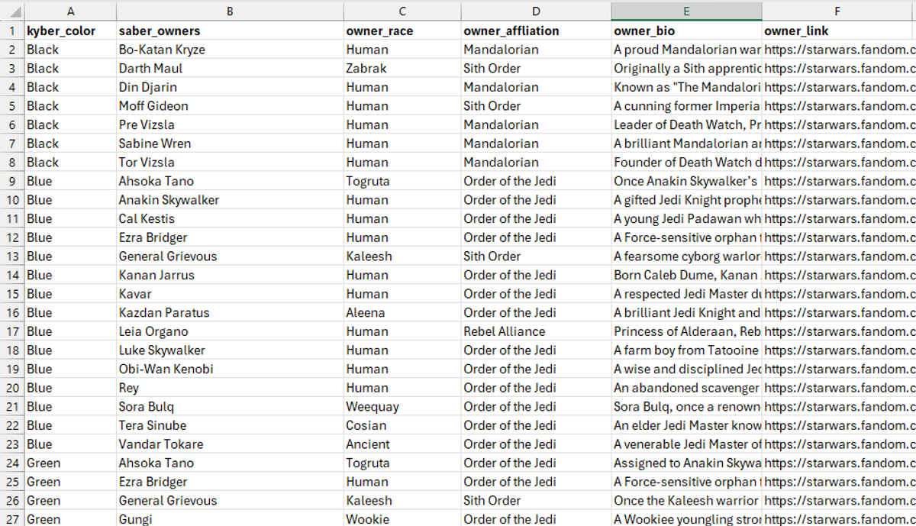
Task: Click the Ancient race cell
Action: pyautogui.click(x=402, y=444)
